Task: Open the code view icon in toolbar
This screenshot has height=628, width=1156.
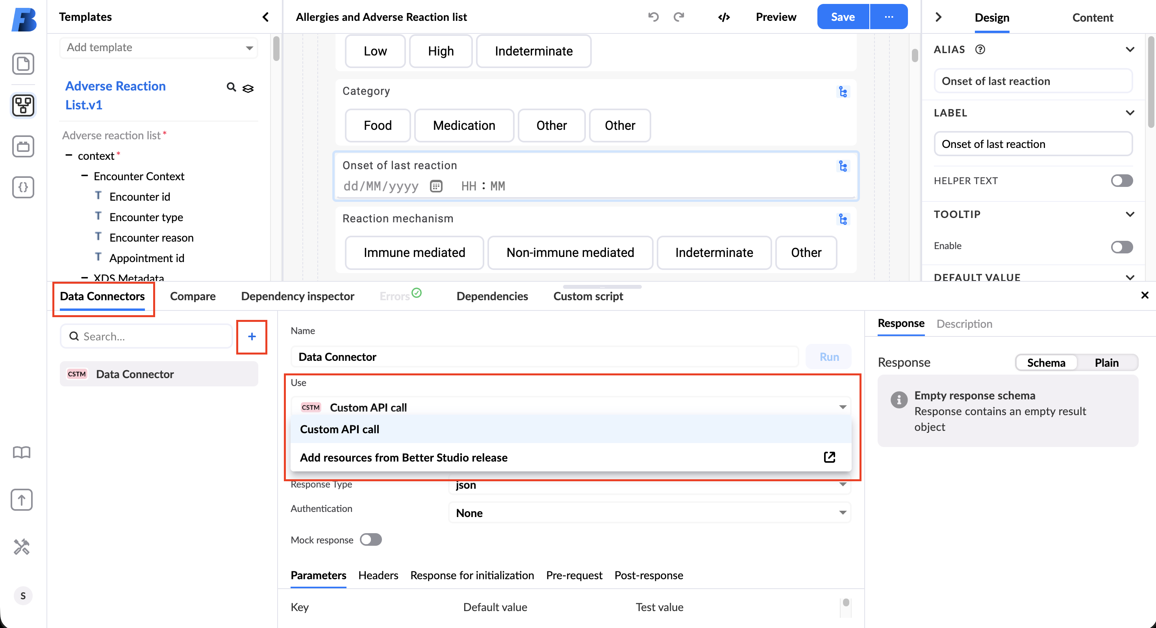Action: [724, 17]
